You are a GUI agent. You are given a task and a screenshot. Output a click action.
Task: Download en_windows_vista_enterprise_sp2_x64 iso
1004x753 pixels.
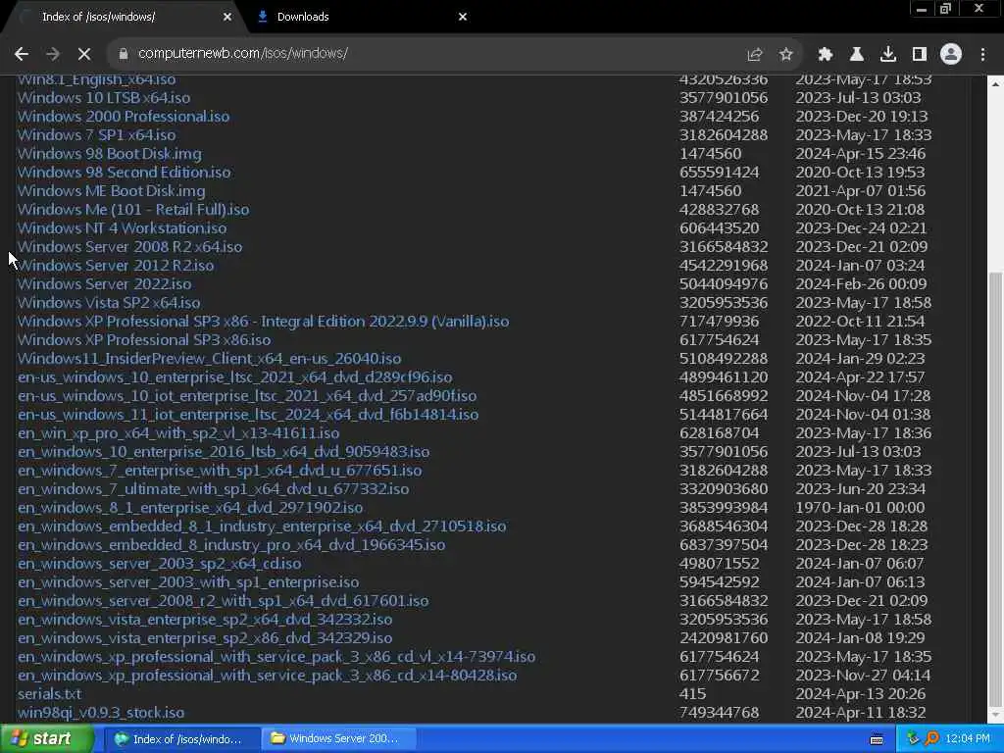205,620
